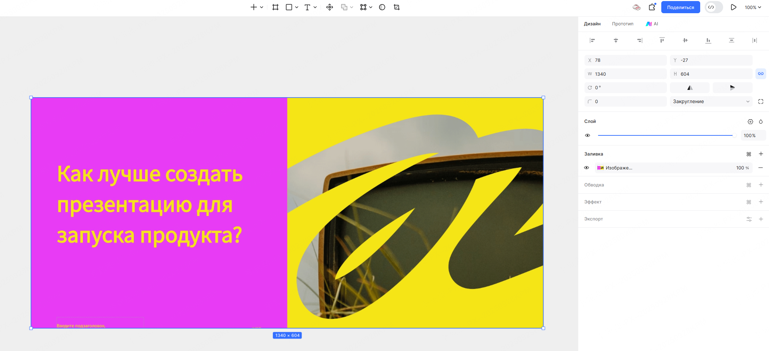Viewport: 769px width, 351px height.
Task: Click the layer opacity slider
Action: (x=666, y=135)
